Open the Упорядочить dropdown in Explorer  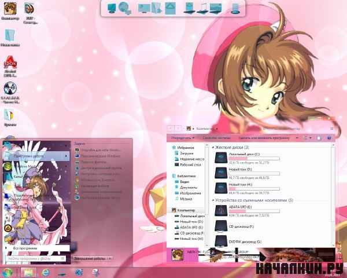183,138
